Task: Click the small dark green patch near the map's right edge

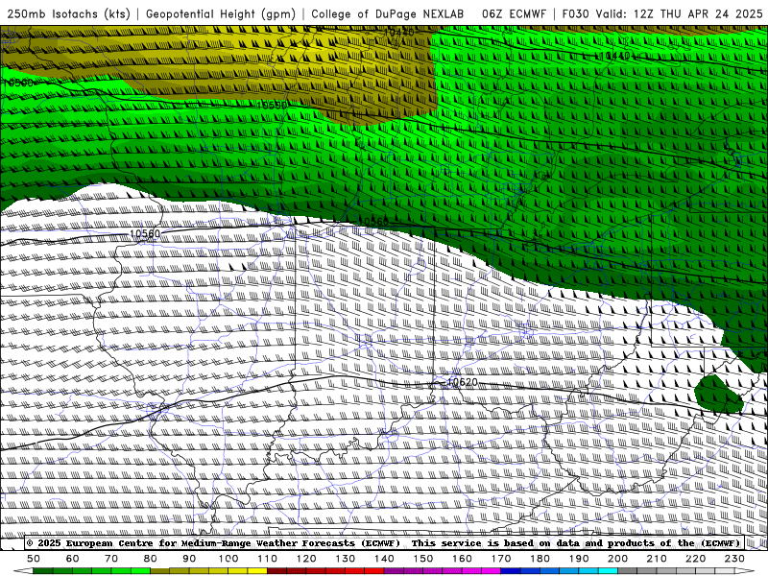Action: (x=718, y=394)
